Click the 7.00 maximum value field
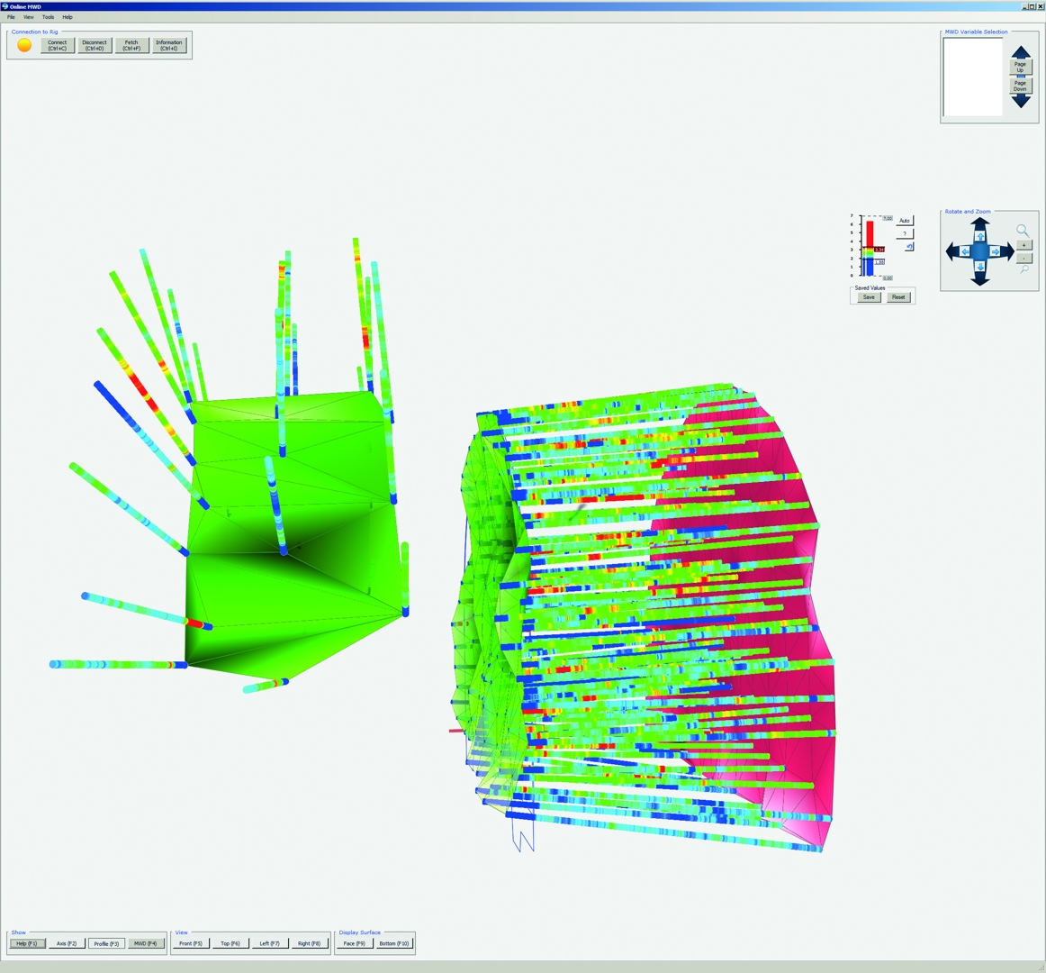Viewport: 1046px width, 973px height. 888,218
